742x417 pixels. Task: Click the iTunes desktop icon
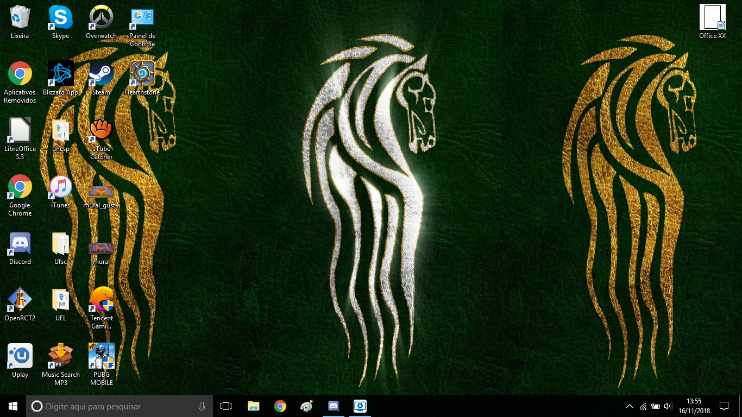pos(60,187)
